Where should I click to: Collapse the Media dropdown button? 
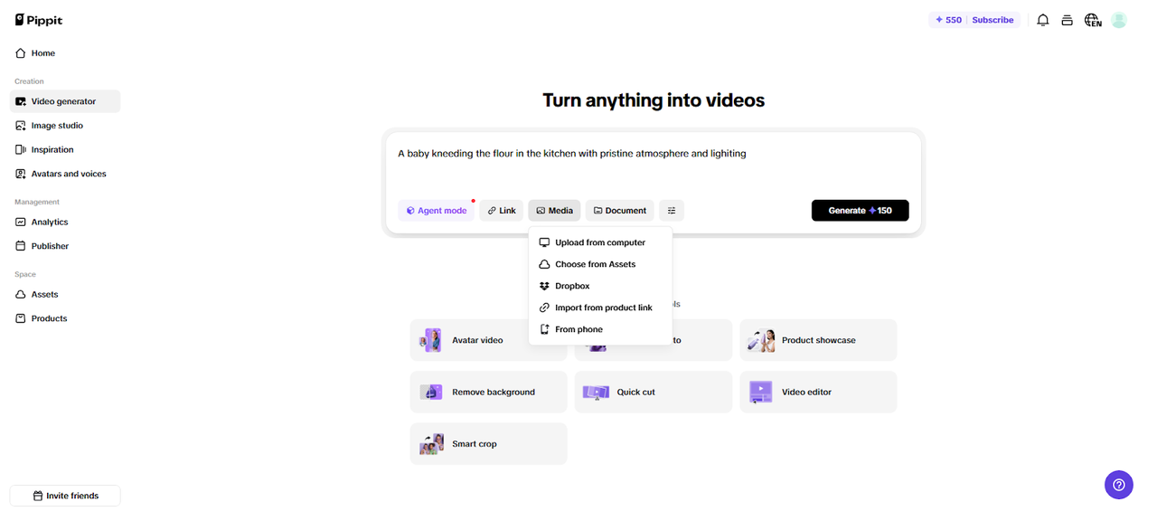(554, 211)
